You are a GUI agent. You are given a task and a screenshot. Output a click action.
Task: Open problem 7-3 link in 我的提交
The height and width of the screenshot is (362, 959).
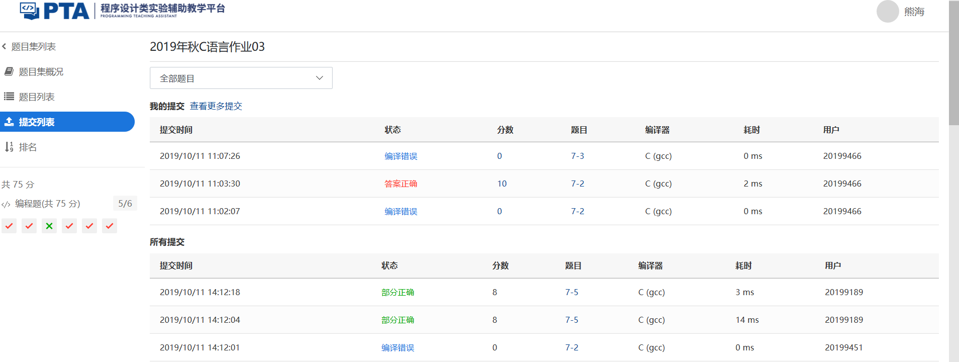click(577, 156)
